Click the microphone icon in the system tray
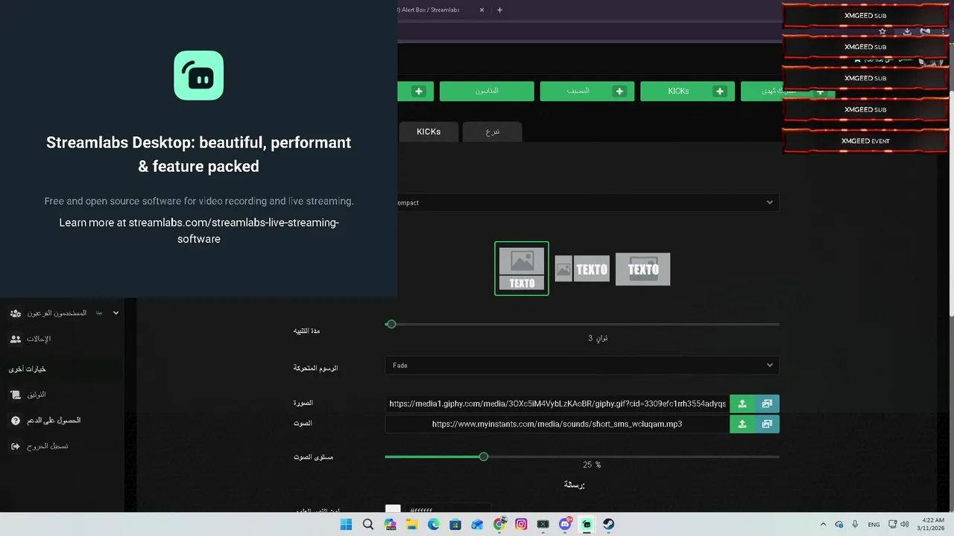 855,524
